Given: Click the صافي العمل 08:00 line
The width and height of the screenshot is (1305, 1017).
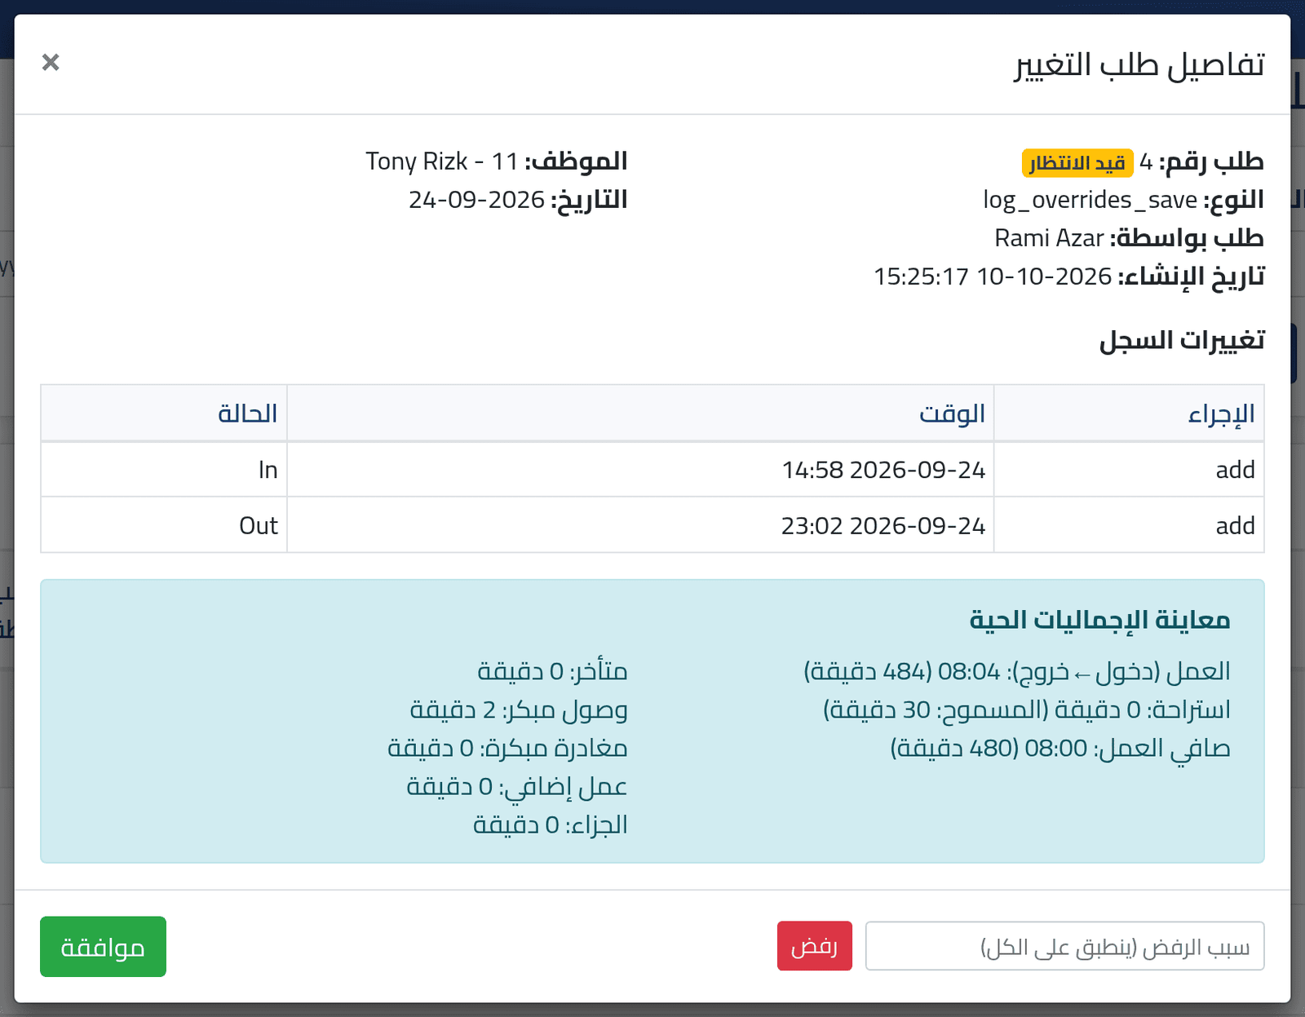Looking at the screenshot, I should pyautogui.click(x=1060, y=748).
